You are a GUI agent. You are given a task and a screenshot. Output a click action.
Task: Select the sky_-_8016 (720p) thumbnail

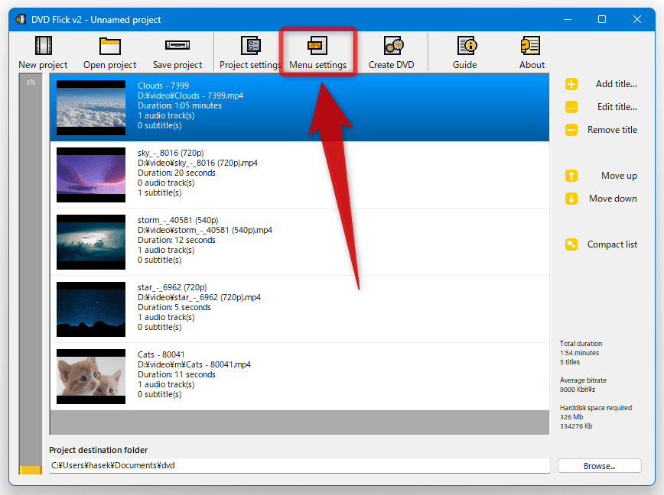coord(91,175)
